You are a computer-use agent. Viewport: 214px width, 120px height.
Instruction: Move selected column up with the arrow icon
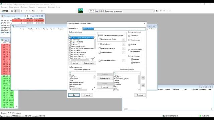click(x=143, y=78)
